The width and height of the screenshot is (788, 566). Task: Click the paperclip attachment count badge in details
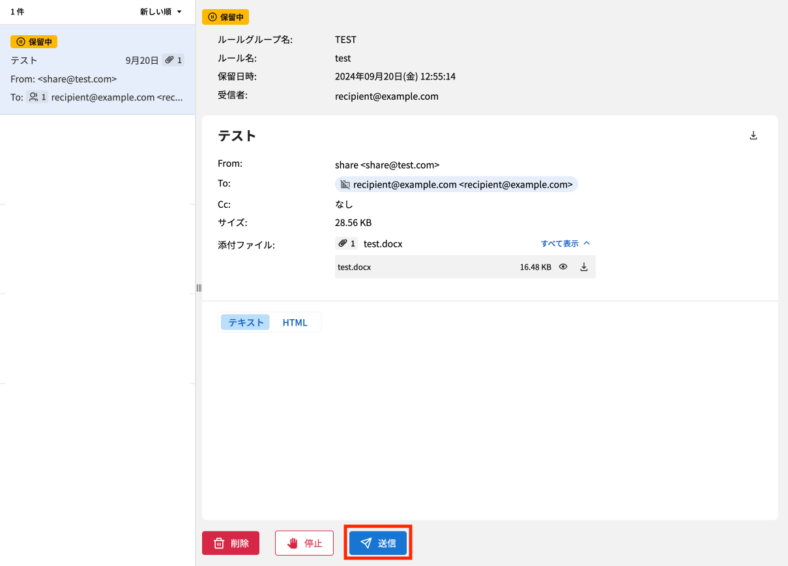(346, 244)
